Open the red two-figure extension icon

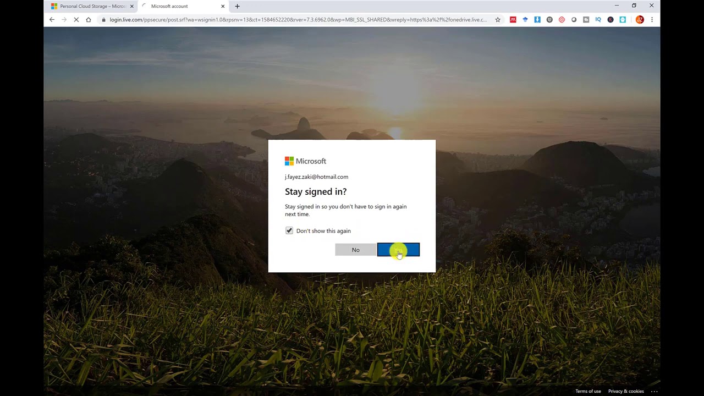pyautogui.click(x=513, y=20)
